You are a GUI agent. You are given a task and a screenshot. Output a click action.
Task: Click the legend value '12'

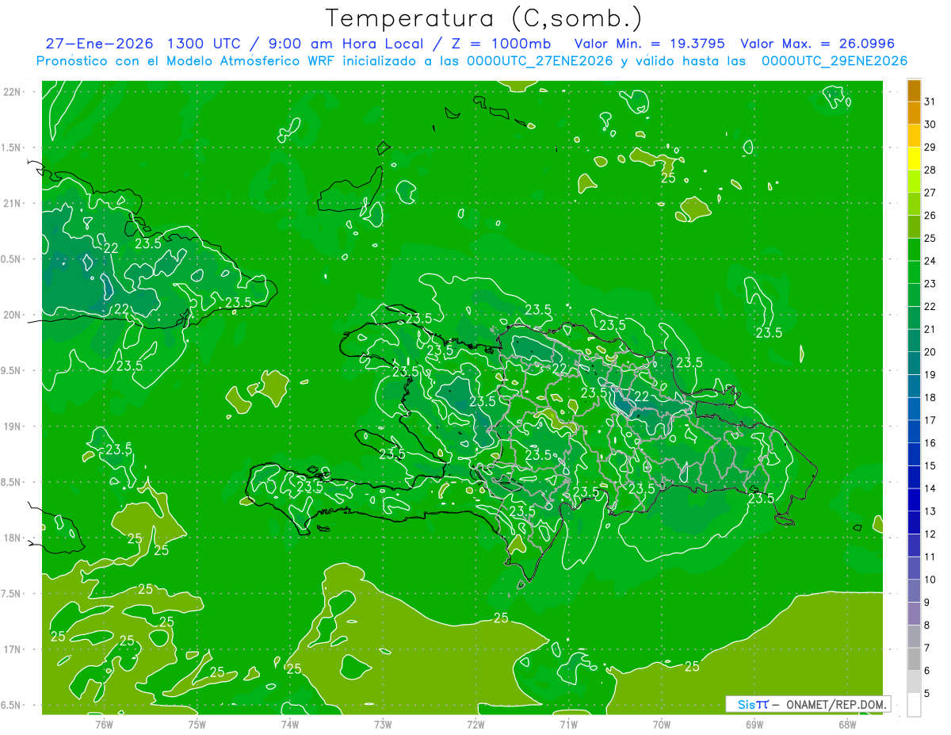click(x=930, y=534)
